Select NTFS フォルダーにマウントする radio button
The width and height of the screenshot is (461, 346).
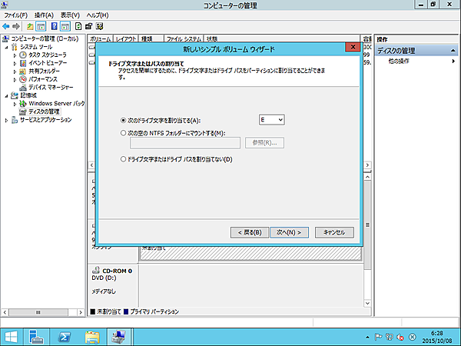tap(123, 133)
